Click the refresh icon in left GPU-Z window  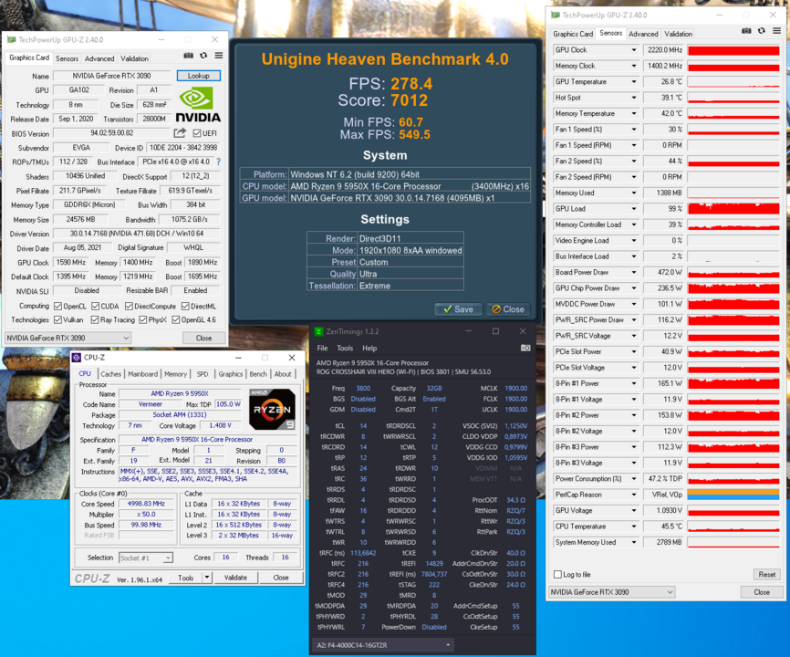(x=203, y=56)
